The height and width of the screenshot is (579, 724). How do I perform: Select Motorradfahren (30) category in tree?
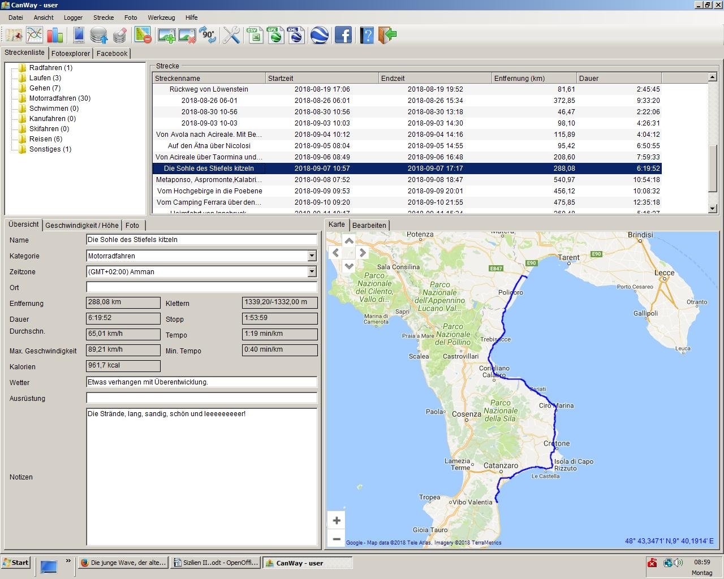click(x=59, y=98)
